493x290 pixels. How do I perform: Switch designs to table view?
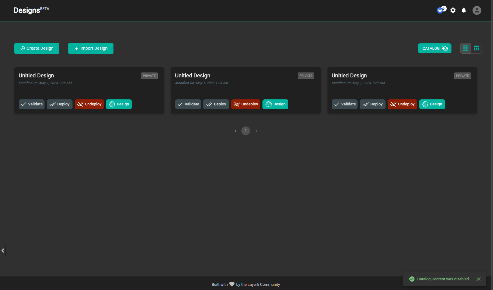pos(476,48)
